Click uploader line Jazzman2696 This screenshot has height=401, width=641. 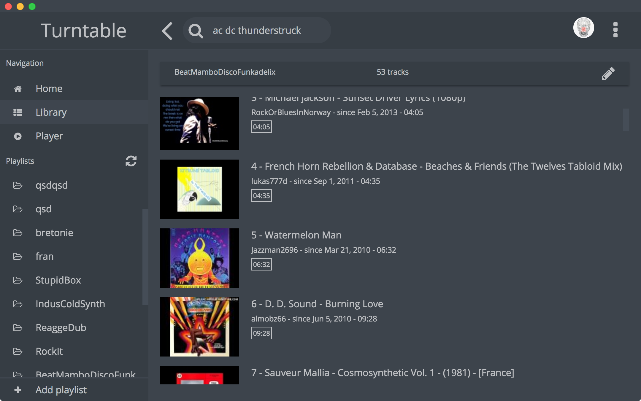(x=323, y=250)
